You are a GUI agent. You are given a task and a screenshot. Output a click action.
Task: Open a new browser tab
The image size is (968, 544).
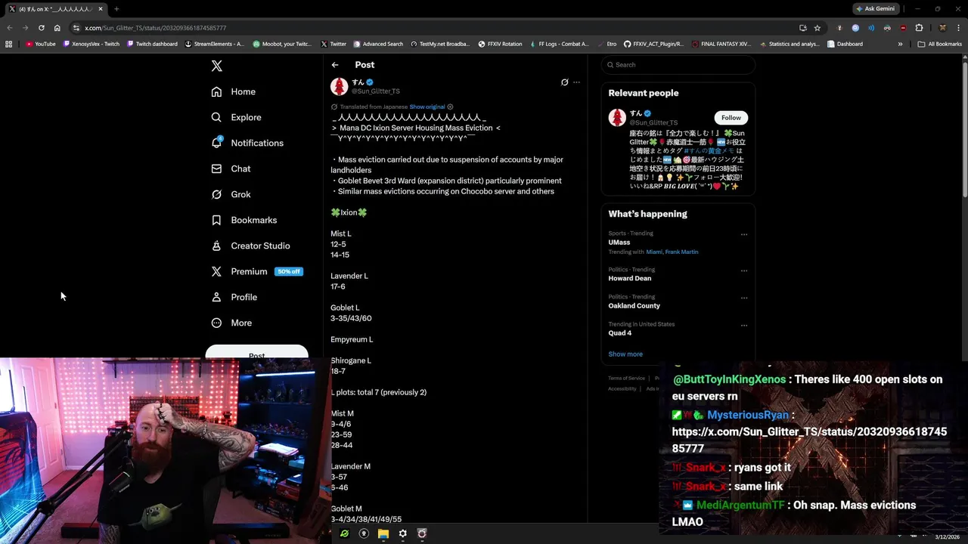click(x=116, y=9)
